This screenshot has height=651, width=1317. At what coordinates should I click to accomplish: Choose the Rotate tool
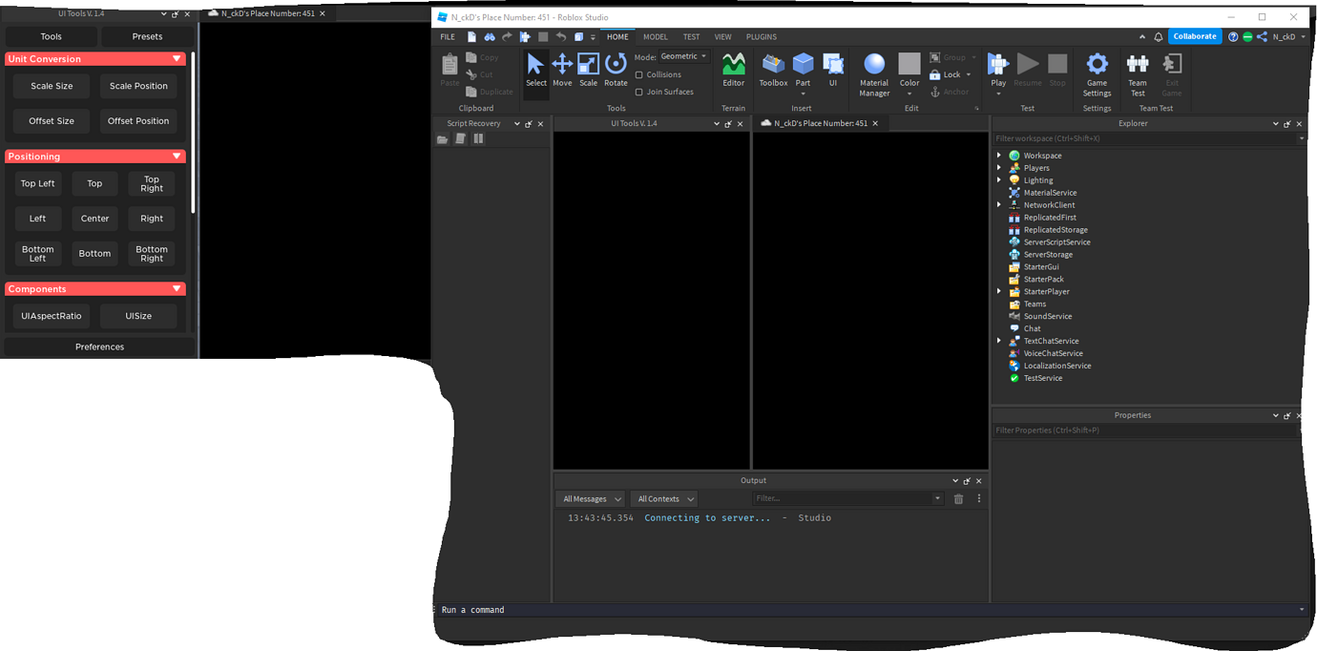(x=616, y=69)
